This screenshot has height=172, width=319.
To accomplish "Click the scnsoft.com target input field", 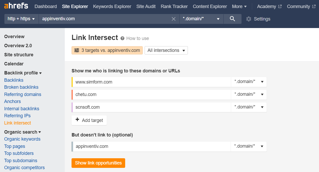I will (152, 107).
